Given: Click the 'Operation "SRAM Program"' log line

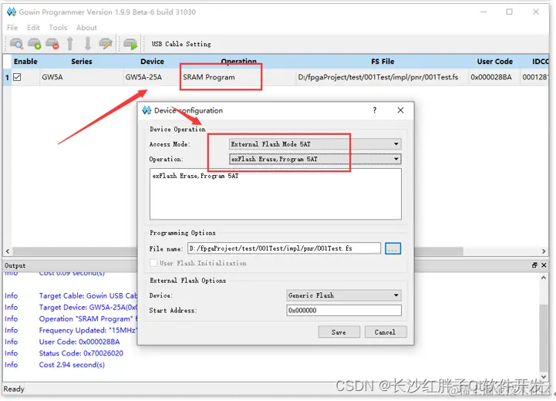Looking at the screenshot, I should click(x=88, y=318).
